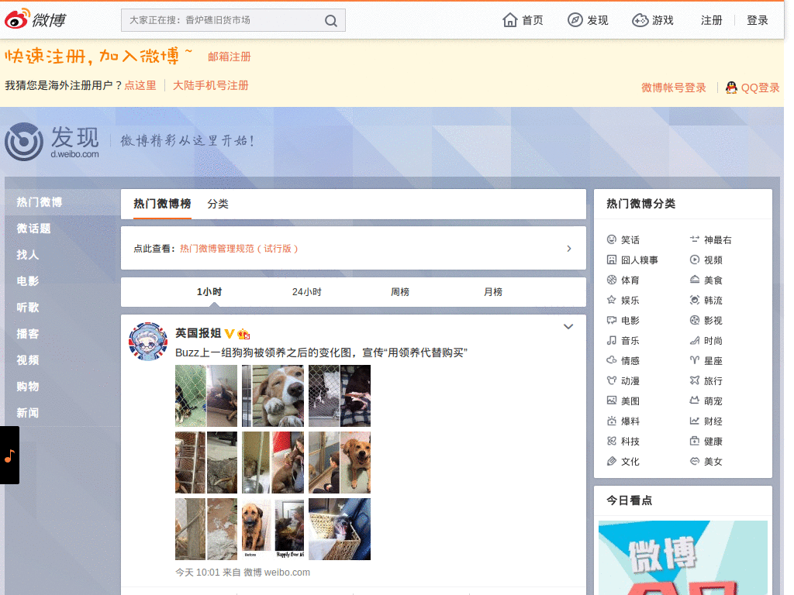Click the 影视 film reel category icon
Image resolution: width=794 pixels, height=595 pixels.
[694, 320]
